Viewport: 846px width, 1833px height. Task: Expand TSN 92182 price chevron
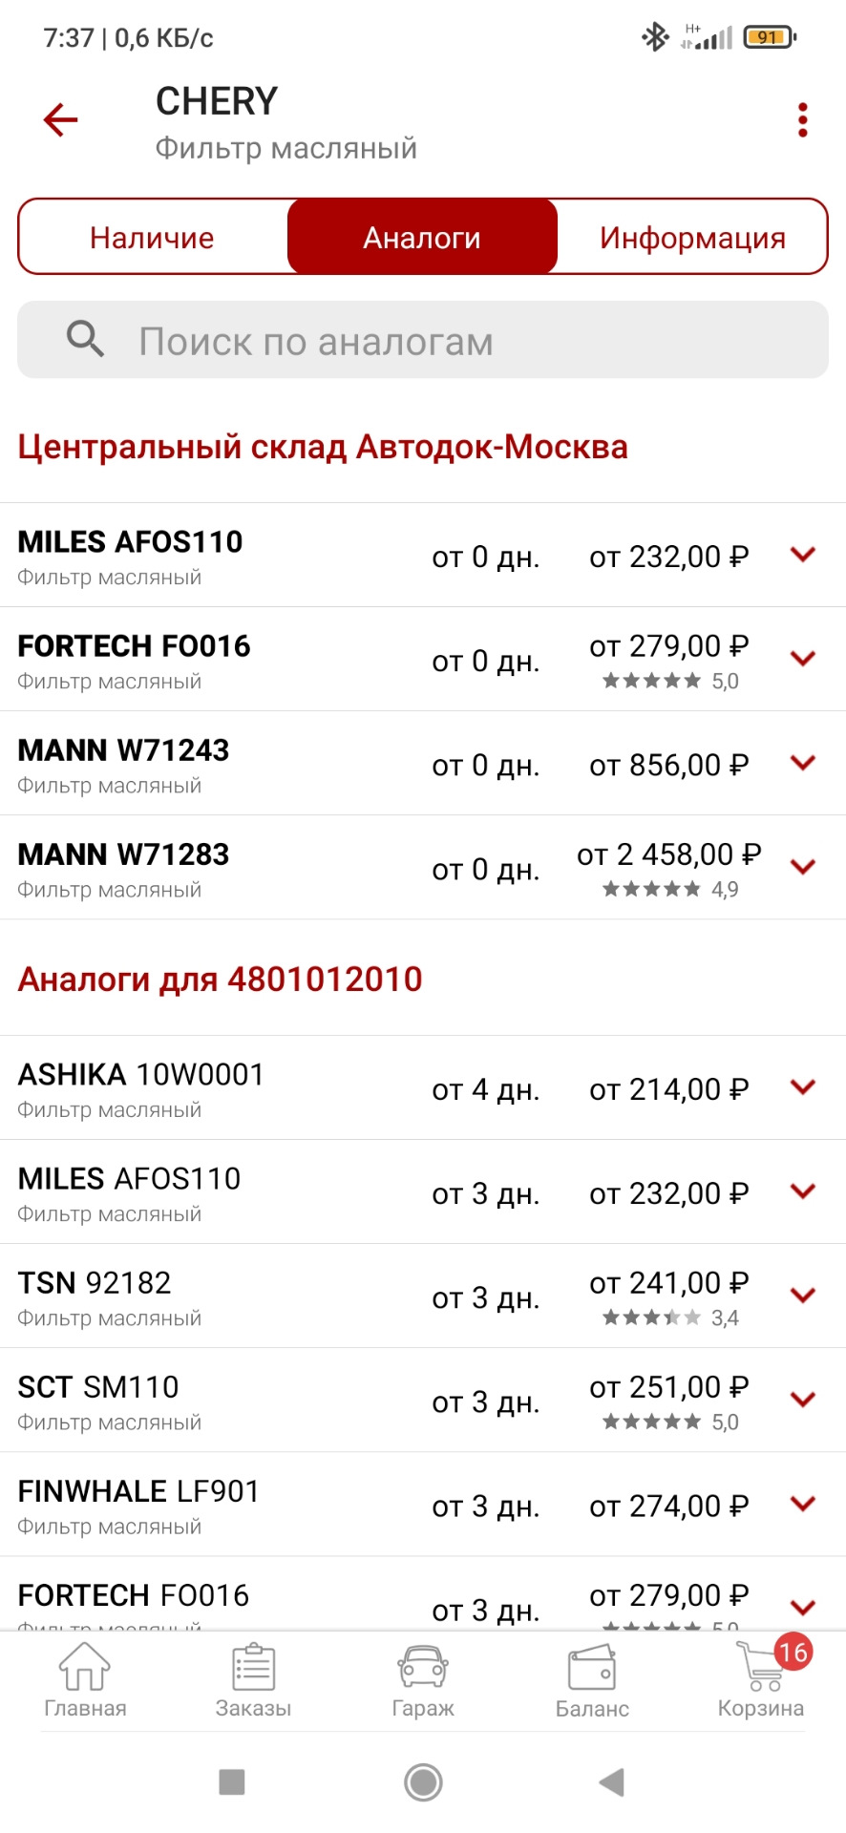(x=803, y=1296)
